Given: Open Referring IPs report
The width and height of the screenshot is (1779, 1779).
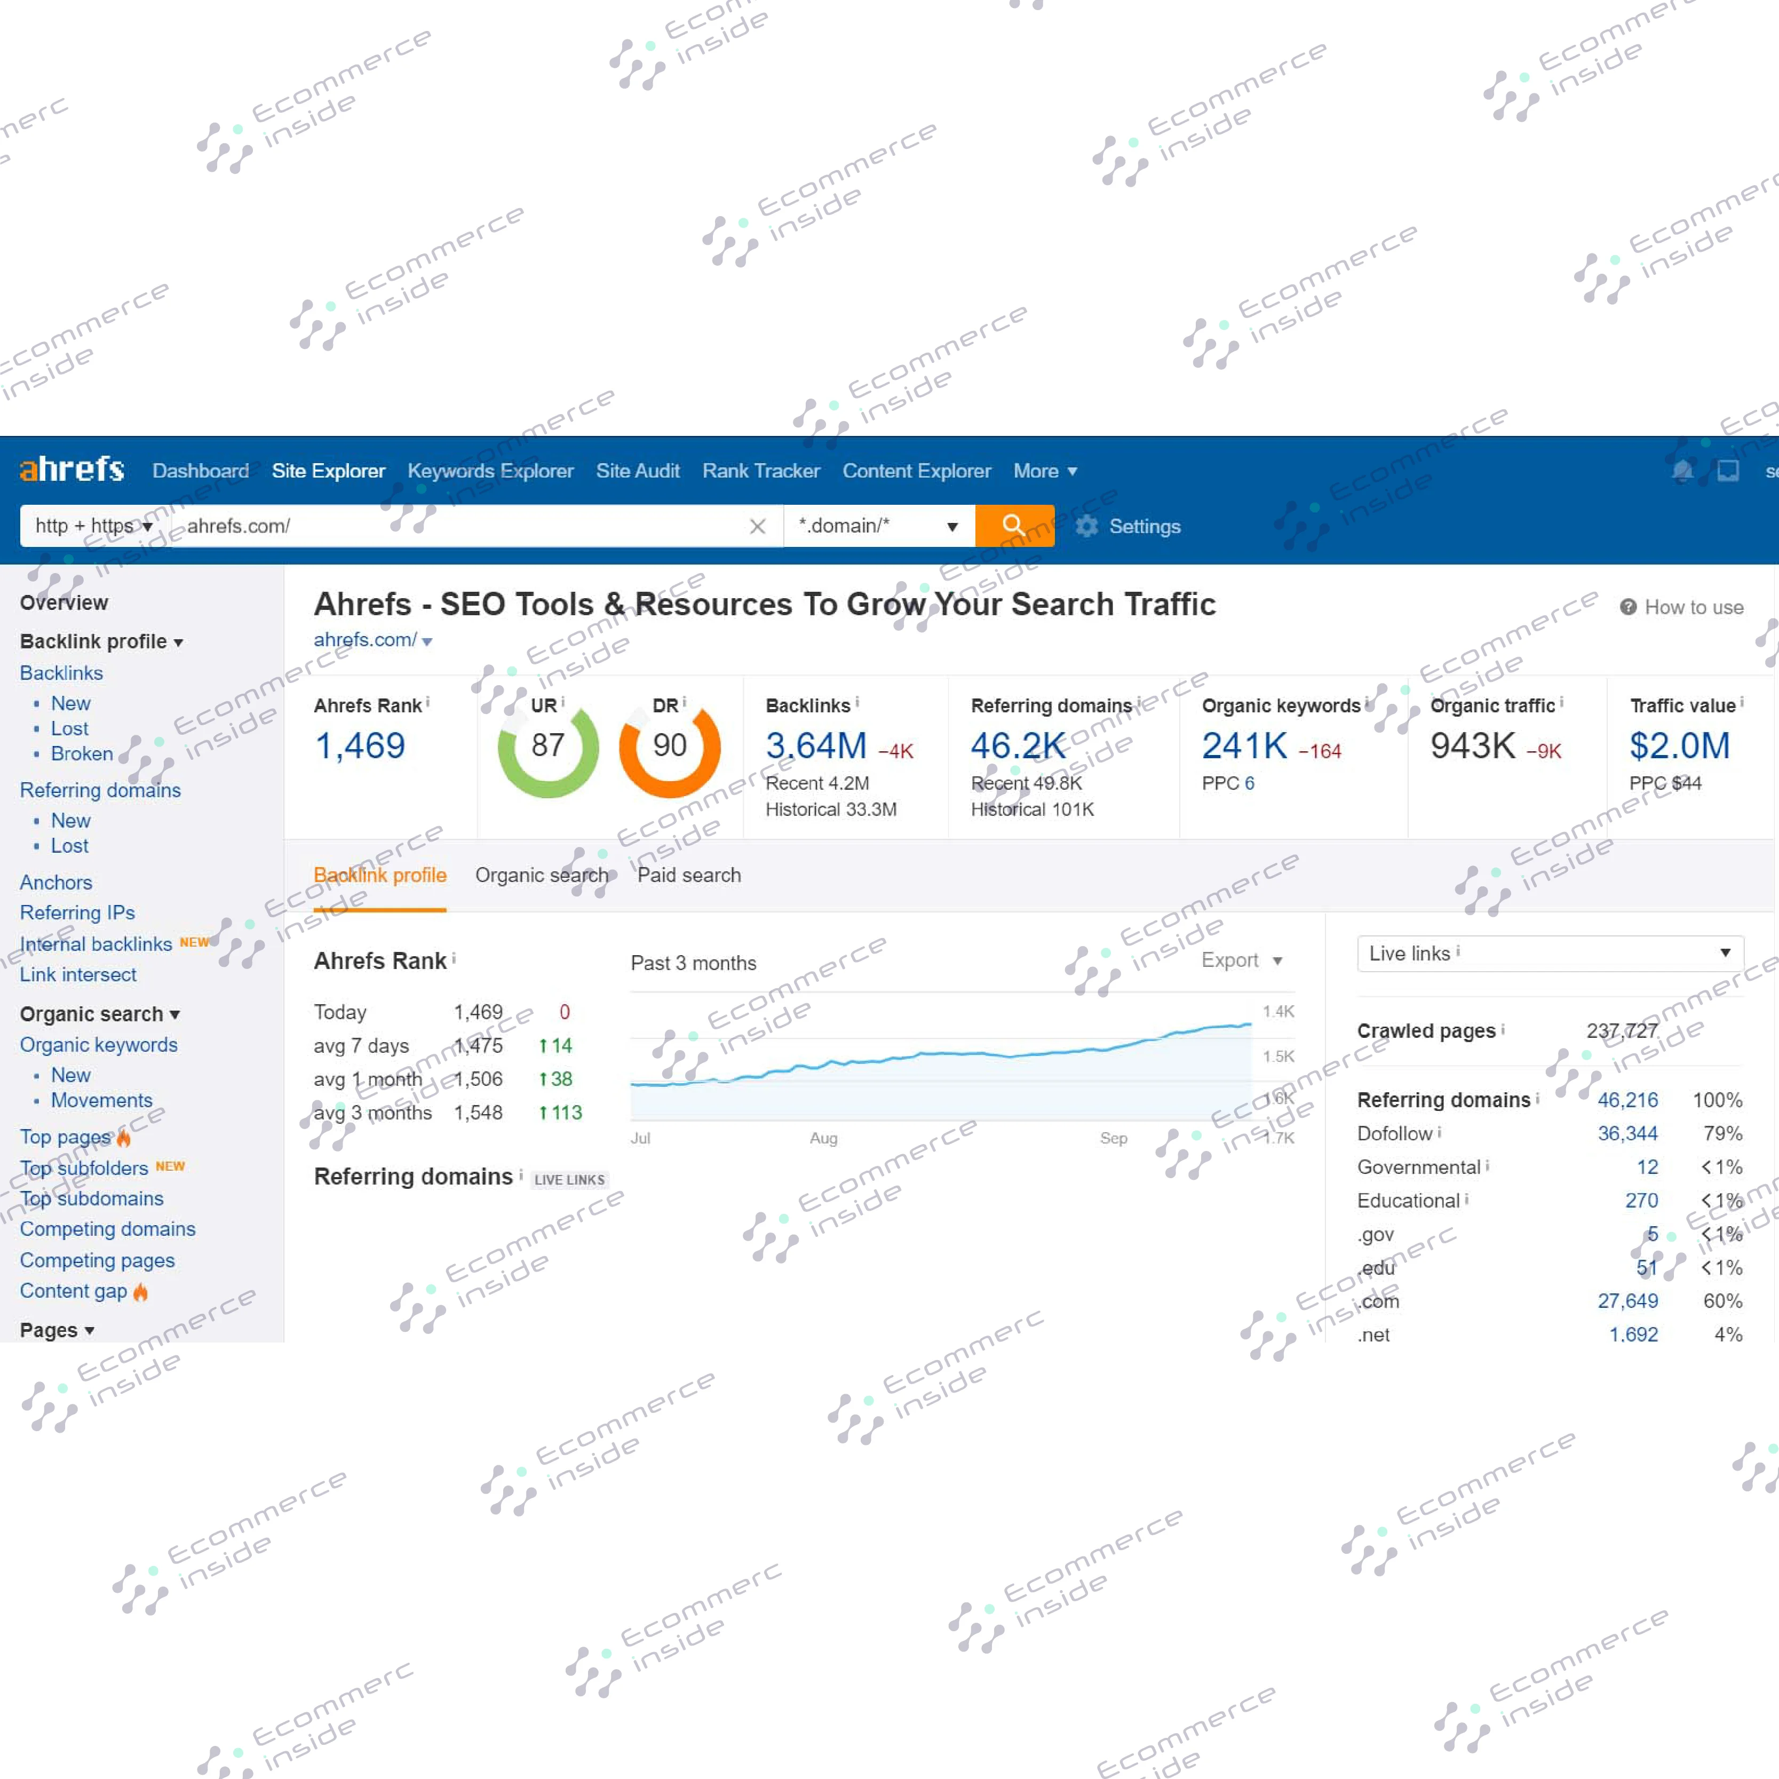Looking at the screenshot, I should point(77,912).
